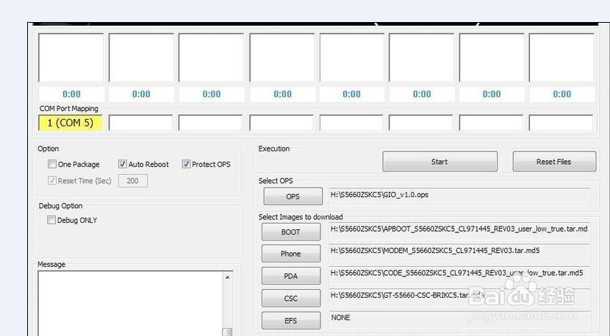Click the BOOT path field with APBOOT file
The width and height of the screenshot is (610, 336).
[x=459, y=232]
